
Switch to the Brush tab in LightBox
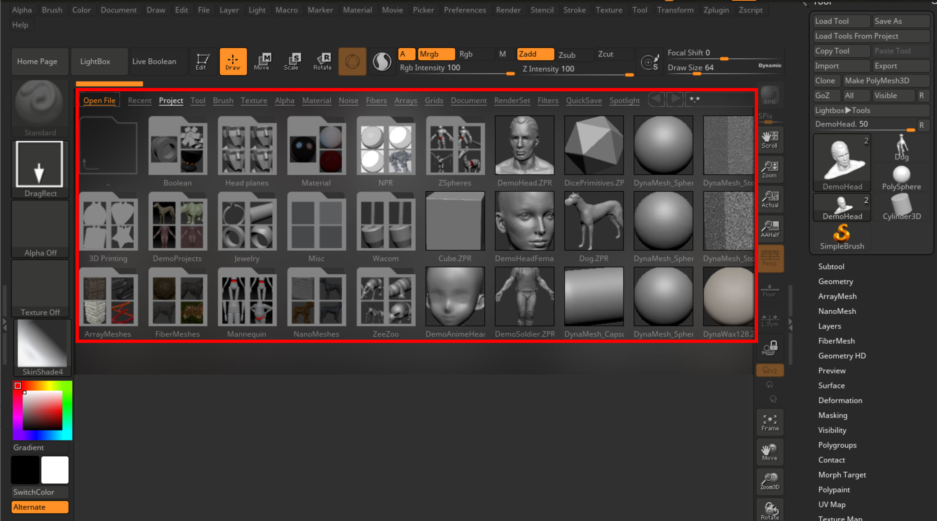coord(223,100)
